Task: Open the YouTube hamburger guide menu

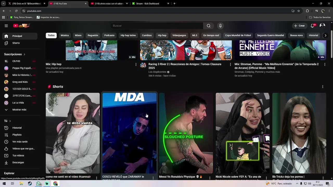Action: point(6,26)
